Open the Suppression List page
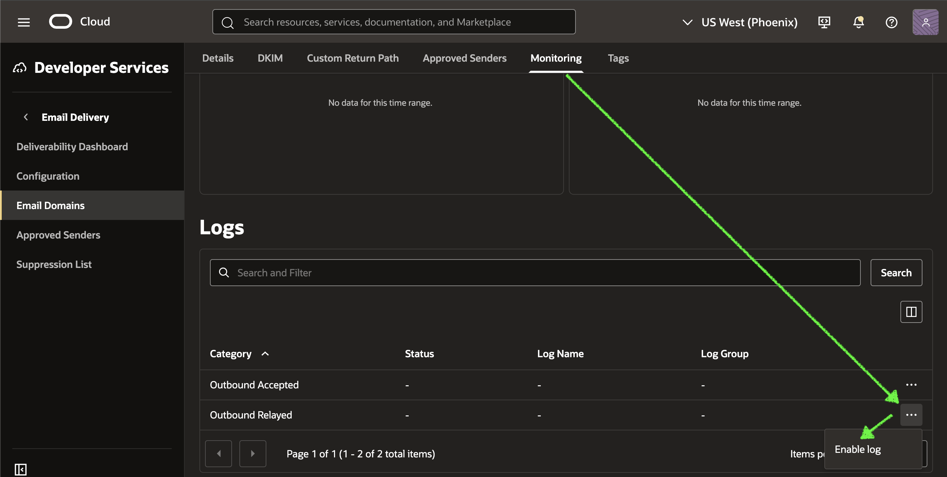Viewport: 947px width, 477px height. point(54,264)
